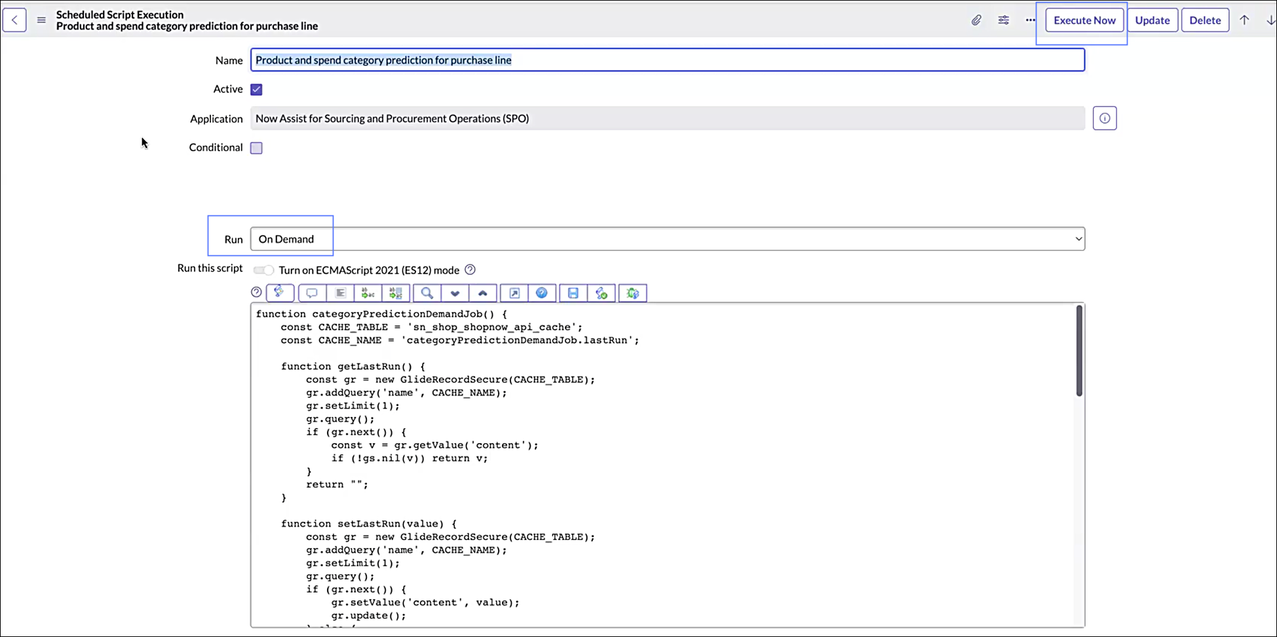The height and width of the screenshot is (637, 1277).
Task: Open form personalization settings sliders icon
Action: [1003, 20]
